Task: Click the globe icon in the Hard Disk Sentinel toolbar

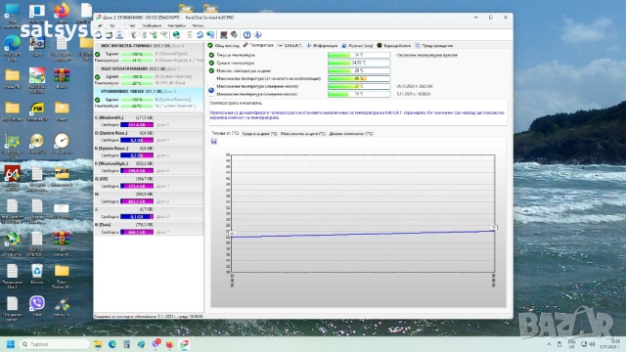Action: tap(176, 35)
